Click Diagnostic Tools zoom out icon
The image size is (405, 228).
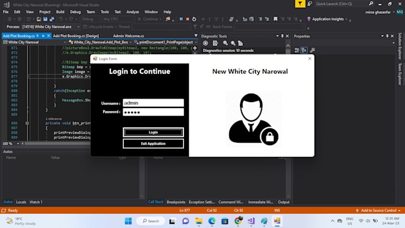233,43
